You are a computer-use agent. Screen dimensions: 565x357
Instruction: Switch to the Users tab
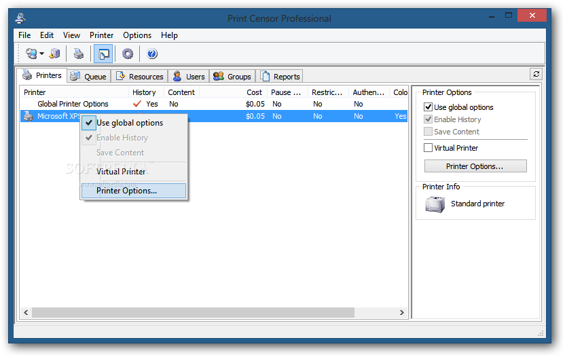pyautogui.click(x=189, y=77)
